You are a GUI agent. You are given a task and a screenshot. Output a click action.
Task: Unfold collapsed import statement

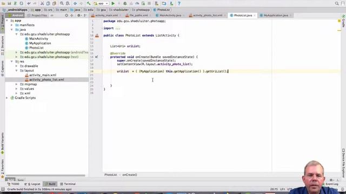pos(118,29)
